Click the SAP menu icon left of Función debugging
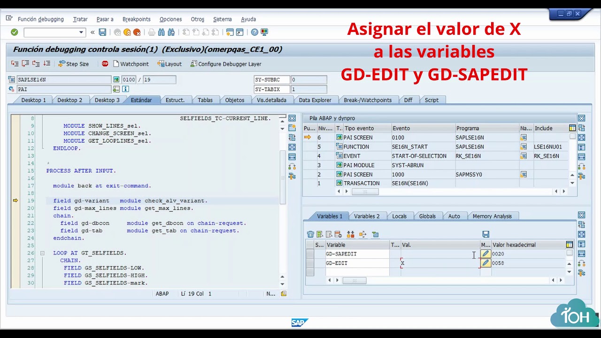The image size is (601, 338). click(9, 19)
